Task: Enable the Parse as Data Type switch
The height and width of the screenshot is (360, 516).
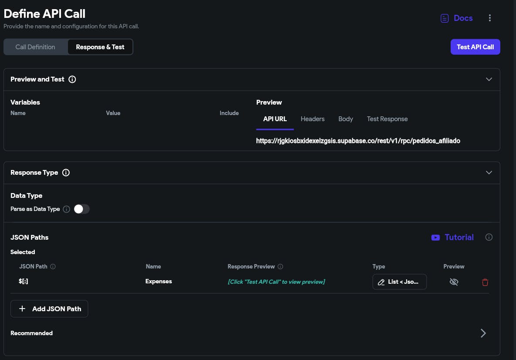Action: pos(81,209)
